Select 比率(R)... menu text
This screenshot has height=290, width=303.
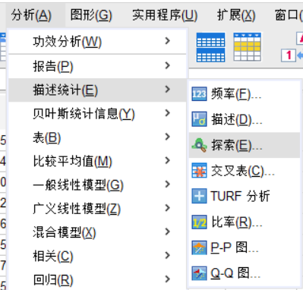pyautogui.click(x=236, y=222)
